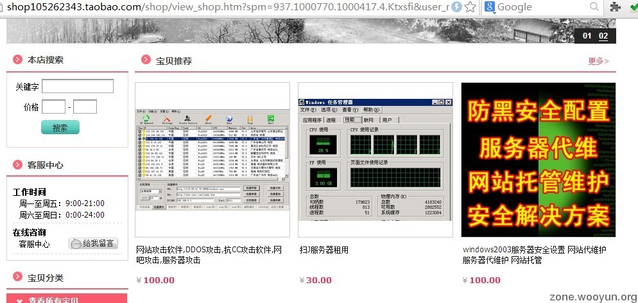Screen dimensions: 638x303
Task: Click the puzzle piece extension icon
Action: (x=615, y=7)
